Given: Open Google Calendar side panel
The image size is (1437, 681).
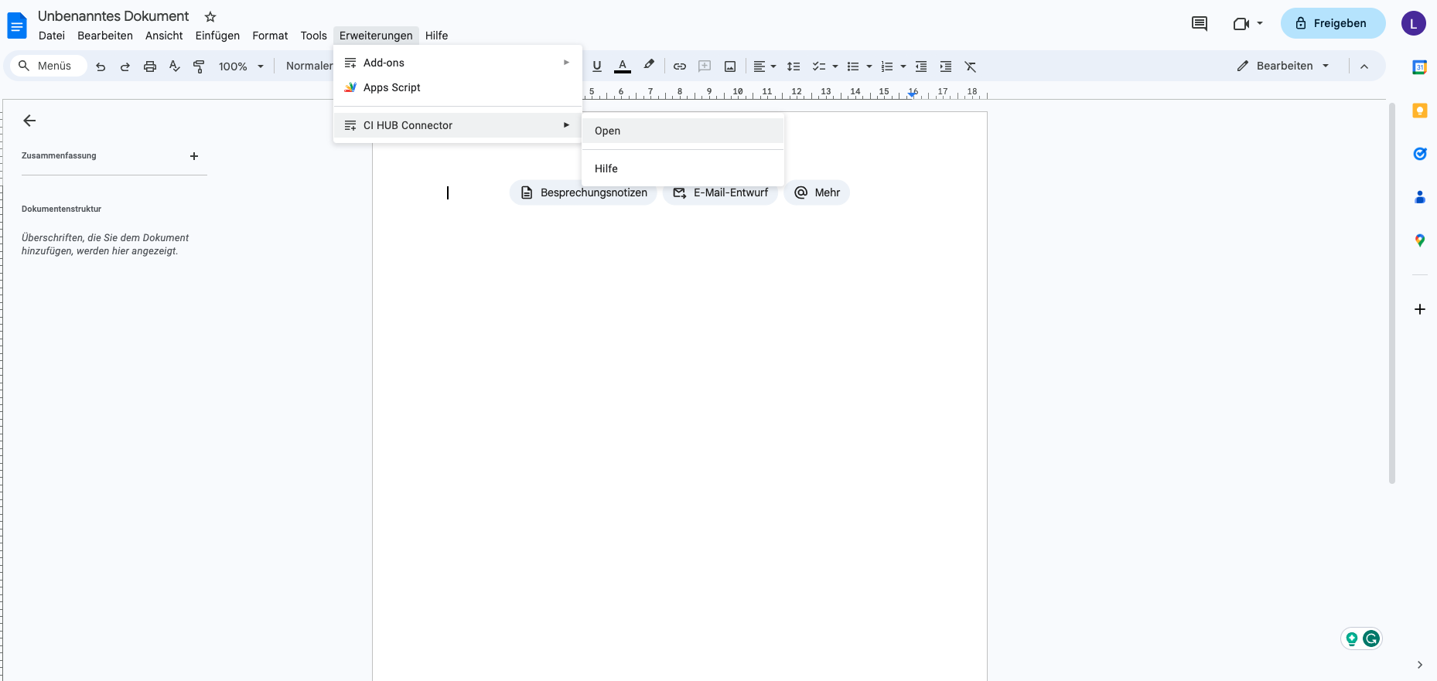Looking at the screenshot, I should point(1420,67).
